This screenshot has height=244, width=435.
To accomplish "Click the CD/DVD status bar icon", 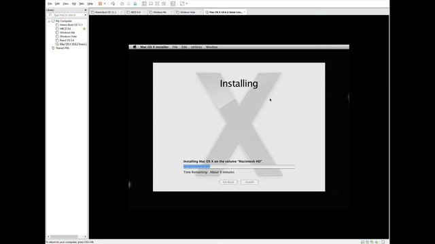I will point(367,242).
